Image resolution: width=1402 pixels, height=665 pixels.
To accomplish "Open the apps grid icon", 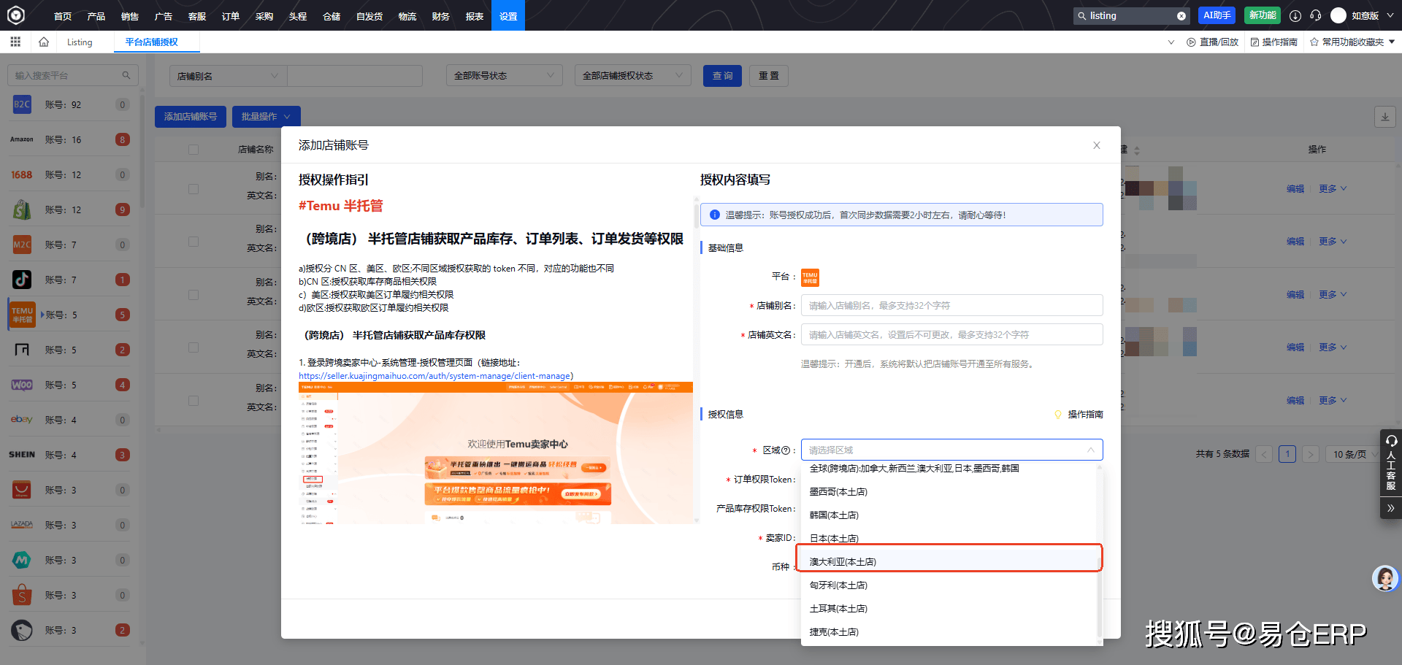I will (15, 42).
